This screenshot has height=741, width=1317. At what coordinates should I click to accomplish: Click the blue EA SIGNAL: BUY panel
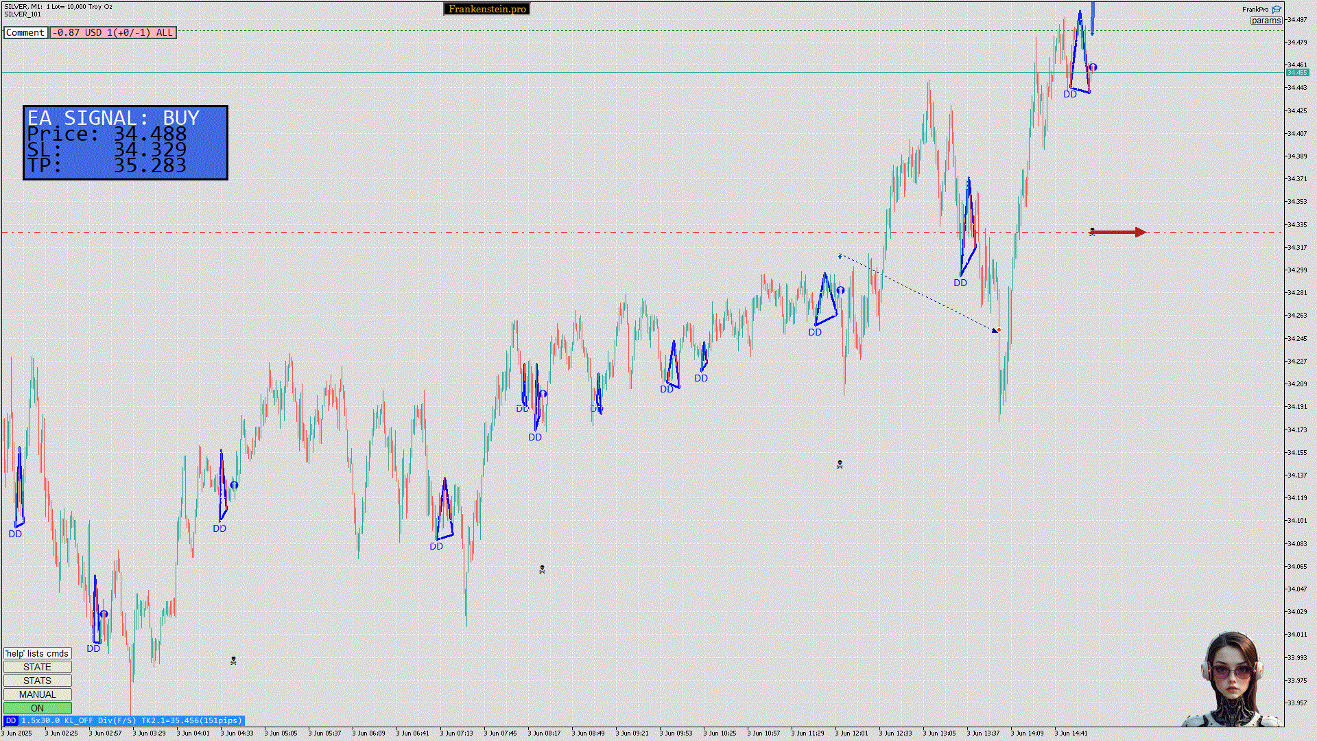(x=126, y=143)
